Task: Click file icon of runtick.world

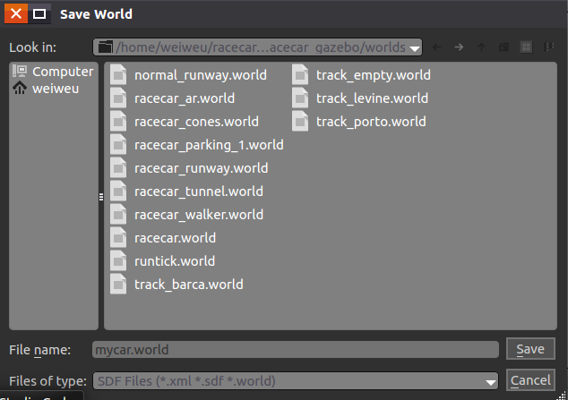Action: click(118, 261)
